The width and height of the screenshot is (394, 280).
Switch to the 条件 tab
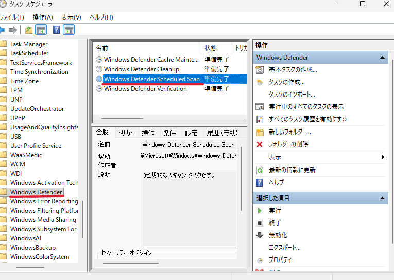[169, 133]
